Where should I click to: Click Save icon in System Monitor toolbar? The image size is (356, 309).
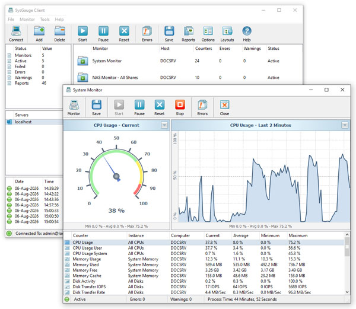click(97, 105)
